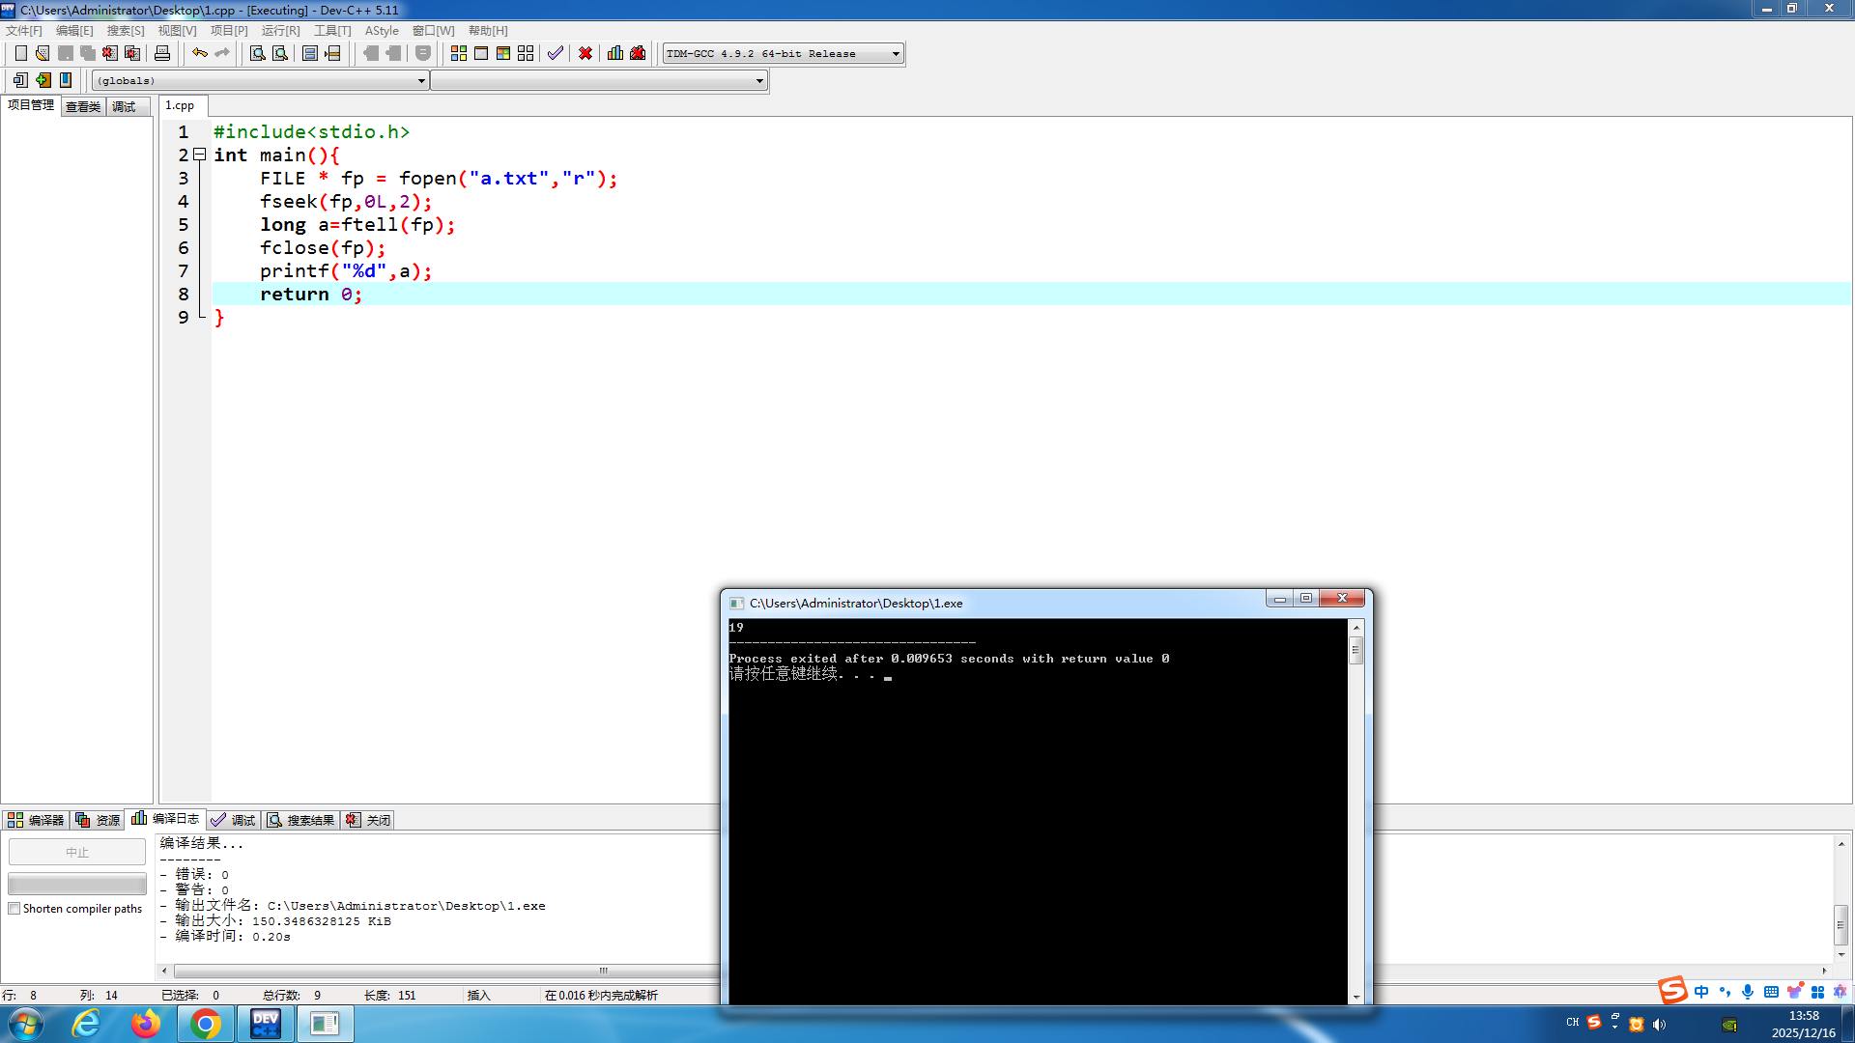Expand the (globals) scope dropdown
The width and height of the screenshot is (1855, 1043).
[x=421, y=81]
